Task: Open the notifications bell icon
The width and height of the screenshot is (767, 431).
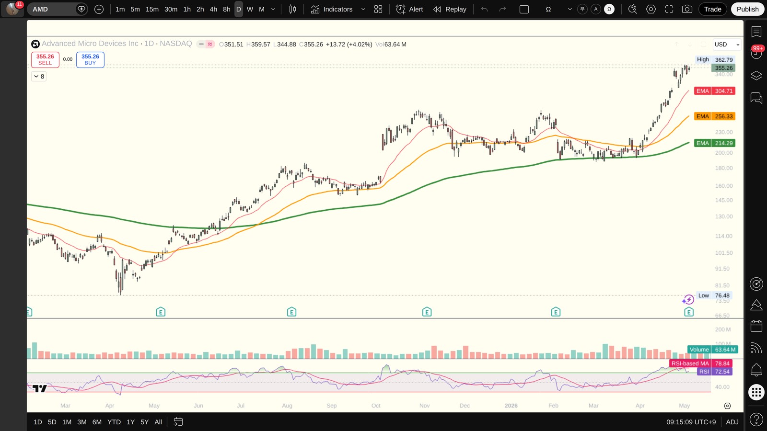Action: (756, 370)
